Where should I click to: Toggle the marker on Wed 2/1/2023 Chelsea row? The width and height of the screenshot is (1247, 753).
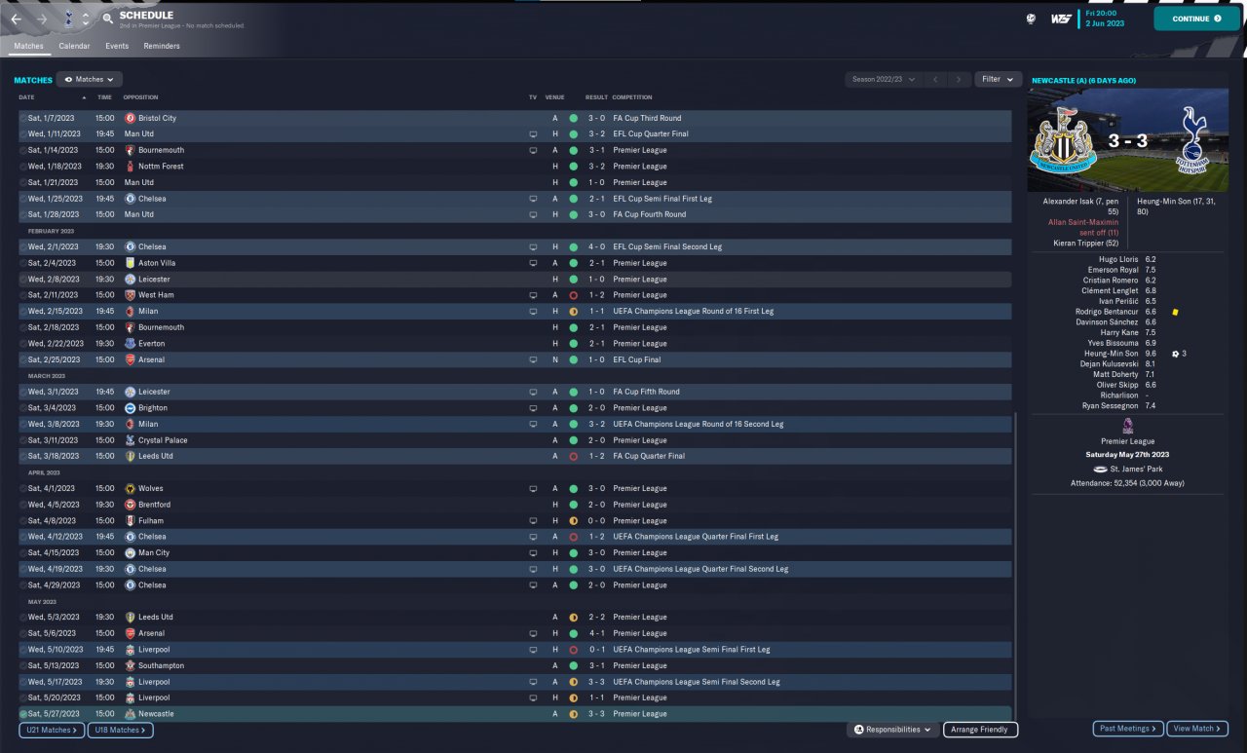tap(23, 247)
